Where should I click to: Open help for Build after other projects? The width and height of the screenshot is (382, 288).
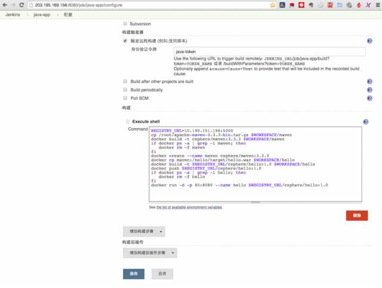tap(369, 82)
